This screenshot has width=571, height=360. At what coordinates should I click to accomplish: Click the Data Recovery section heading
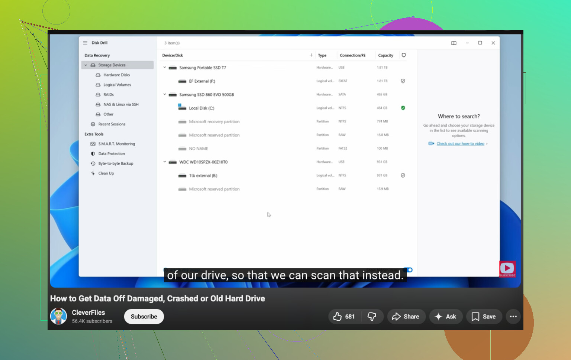(97, 56)
